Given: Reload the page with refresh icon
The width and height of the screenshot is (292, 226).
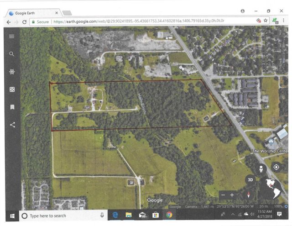Looking at the screenshot, I should pyautogui.click(x=24, y=22).
